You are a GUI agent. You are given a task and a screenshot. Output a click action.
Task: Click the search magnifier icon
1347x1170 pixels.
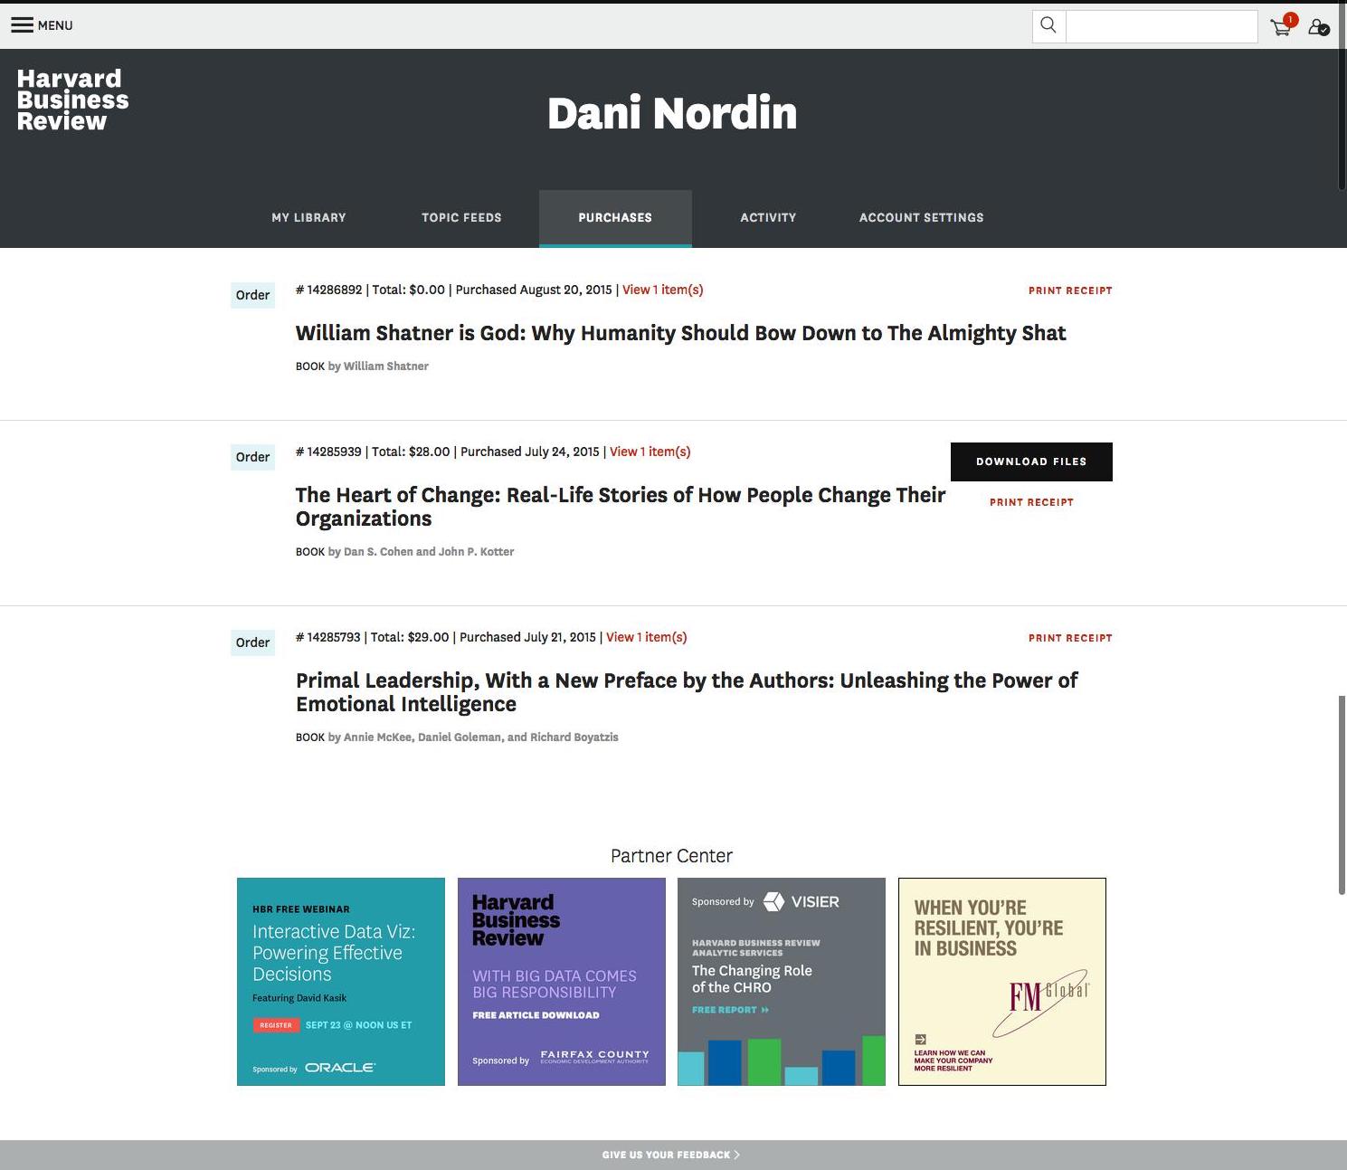click(x=1048, y=25)
